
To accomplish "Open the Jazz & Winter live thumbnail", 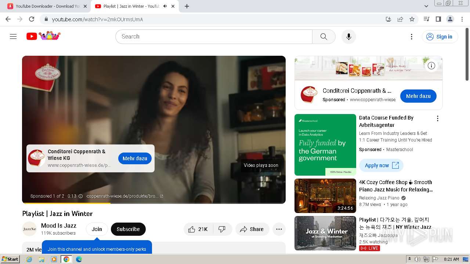I will click(325, 233).
